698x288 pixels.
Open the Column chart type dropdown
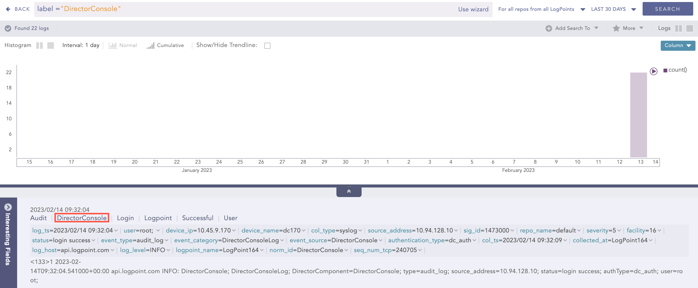pyautogui.click(x=677, y=45)
